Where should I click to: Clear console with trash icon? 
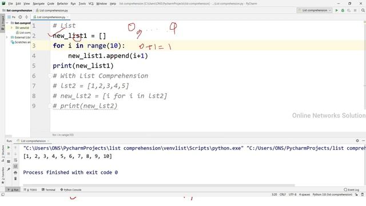click(15, 179)
